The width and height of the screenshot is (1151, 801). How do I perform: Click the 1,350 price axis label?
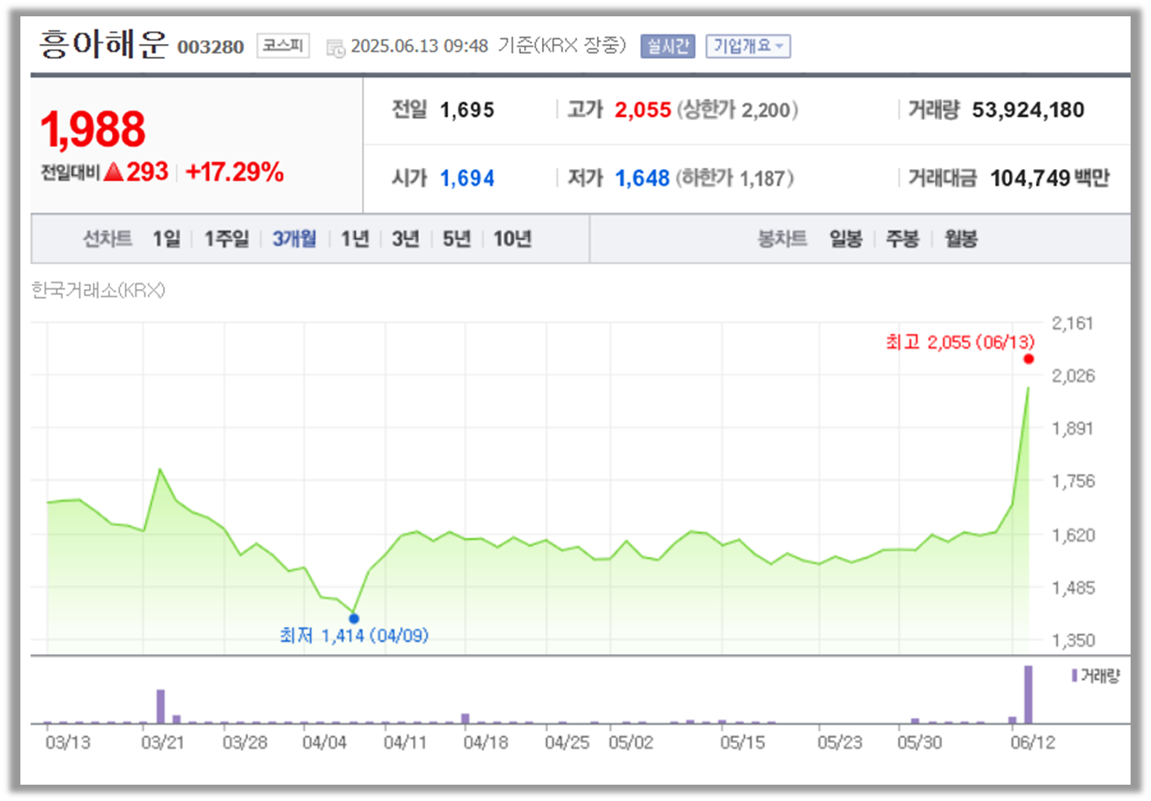(x=1073, y=641)
